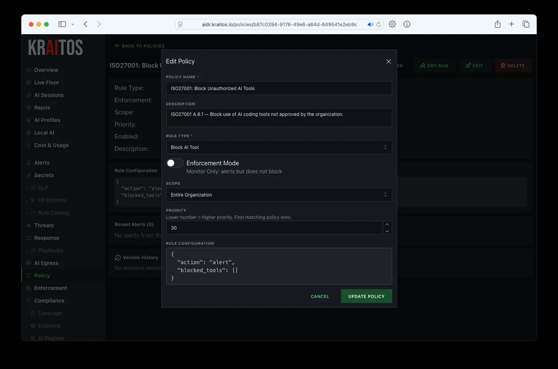The height and width of the screenshot is (369, 558).
Task: Click the Overview sidebar icon
Action: 28,70
